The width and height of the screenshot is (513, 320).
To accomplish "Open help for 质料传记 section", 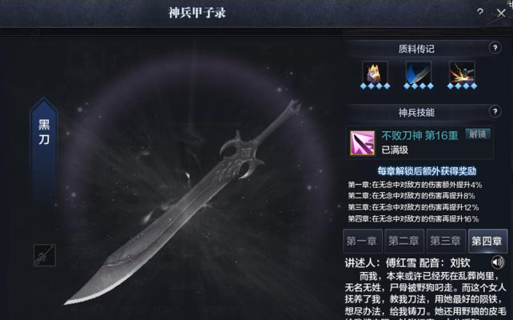I will coord(495,48).
